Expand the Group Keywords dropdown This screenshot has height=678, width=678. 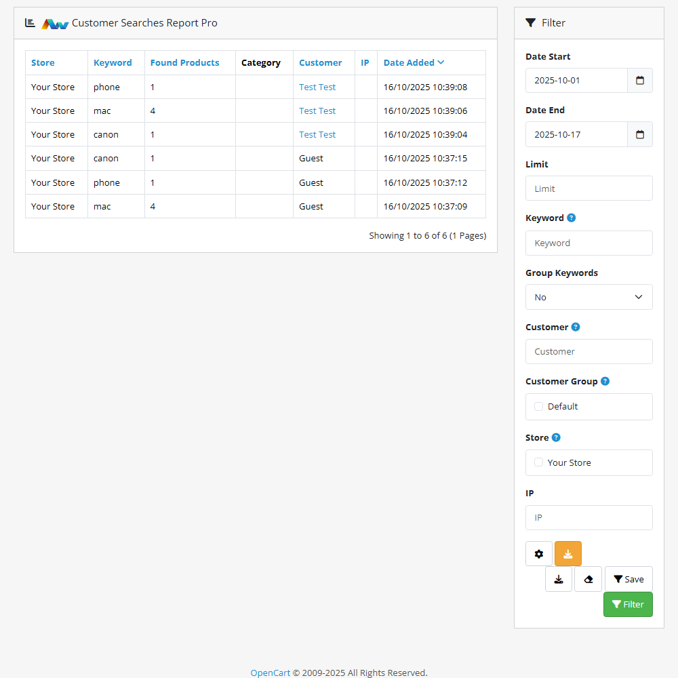pos(589,297)
